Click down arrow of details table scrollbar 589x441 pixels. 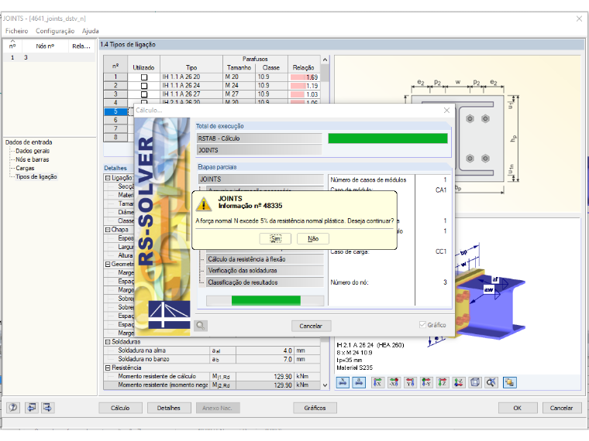coord(325,385)
